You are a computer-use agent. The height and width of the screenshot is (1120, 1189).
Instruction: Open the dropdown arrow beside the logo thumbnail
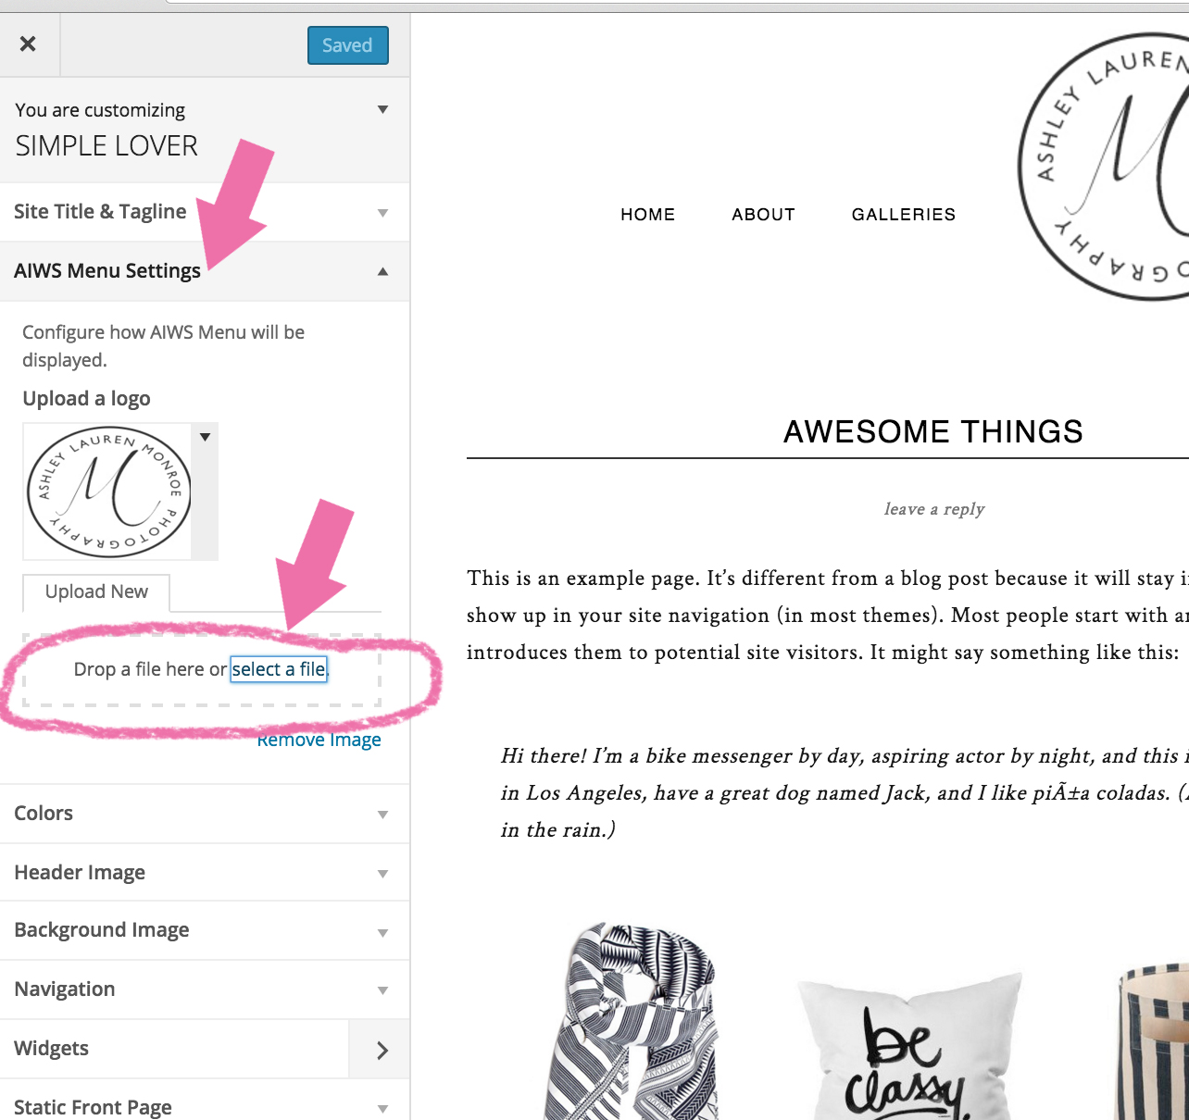(x=206, y=437)
